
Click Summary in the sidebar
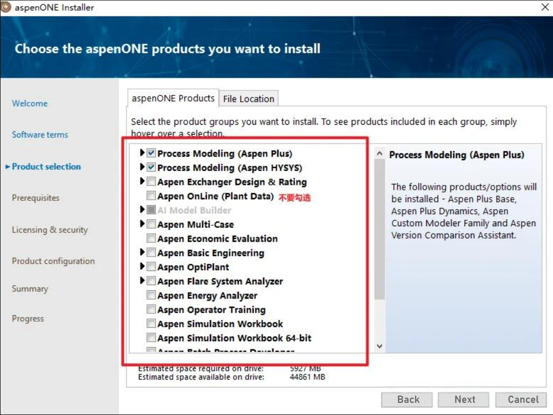[30, 289]
